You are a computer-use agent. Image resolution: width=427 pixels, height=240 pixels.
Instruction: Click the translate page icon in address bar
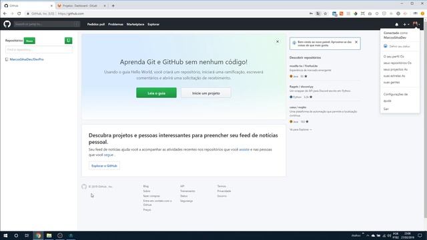318,13
